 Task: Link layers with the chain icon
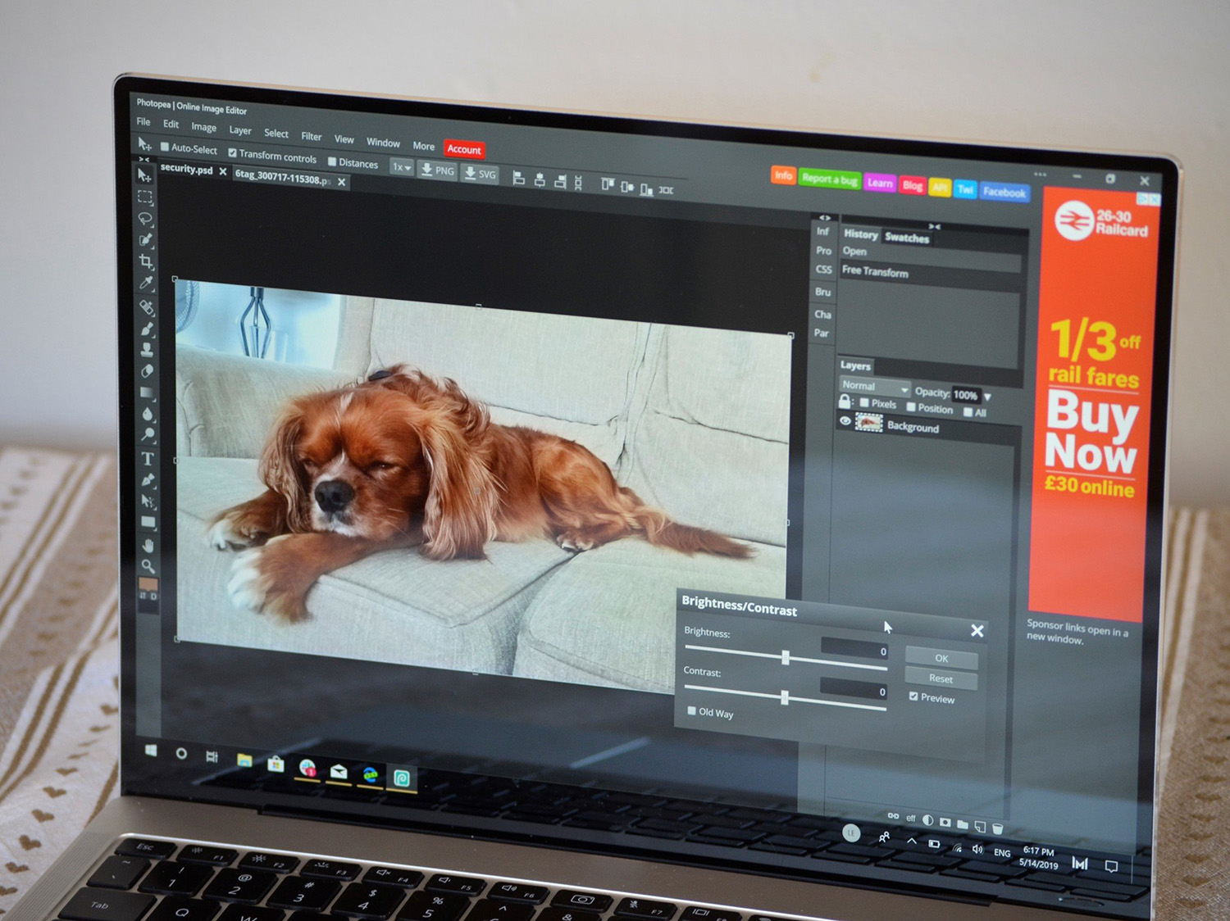tap(893, 816)
